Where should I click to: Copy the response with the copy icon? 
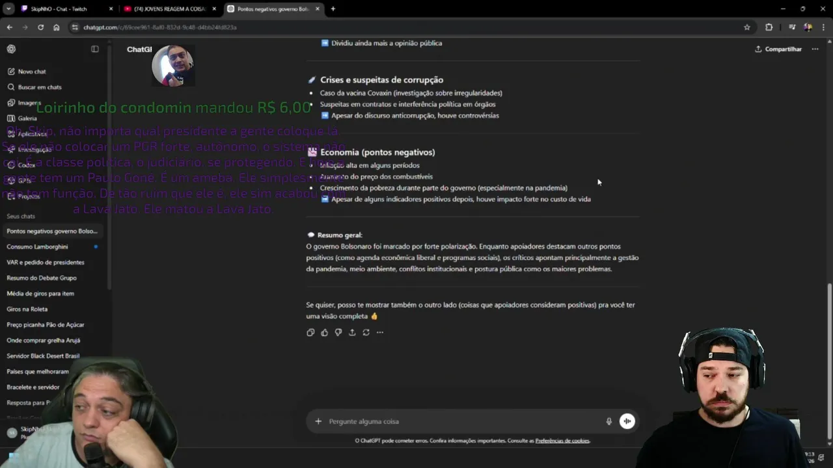310,332
